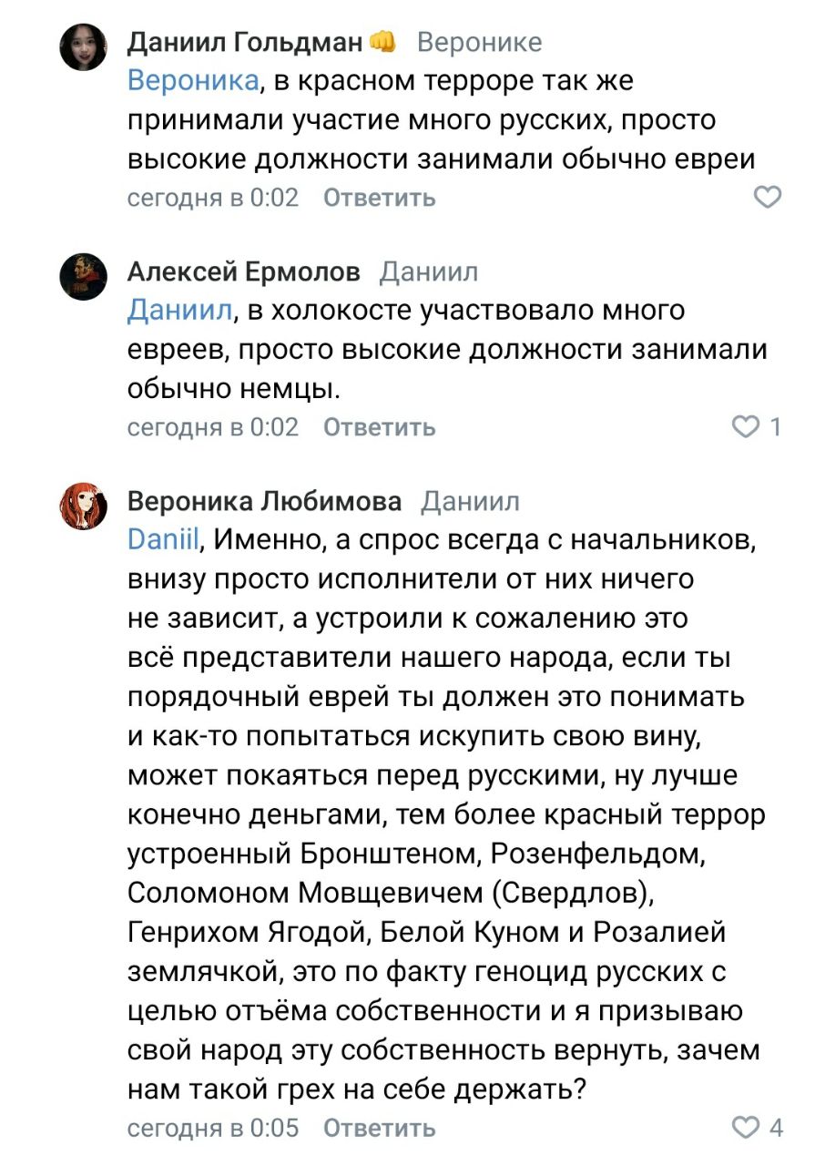
Task: Open the timestamp "сегодня в 0:05"
Action: tap(213, 1129)
